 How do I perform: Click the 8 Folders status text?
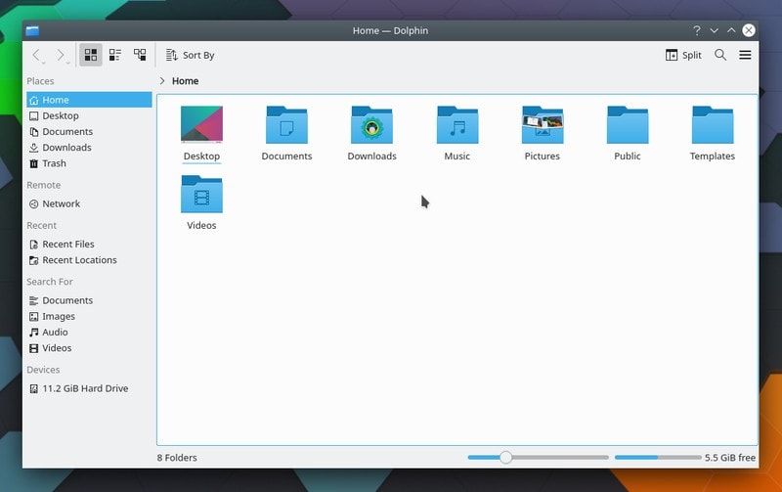(x=177, y=458)
